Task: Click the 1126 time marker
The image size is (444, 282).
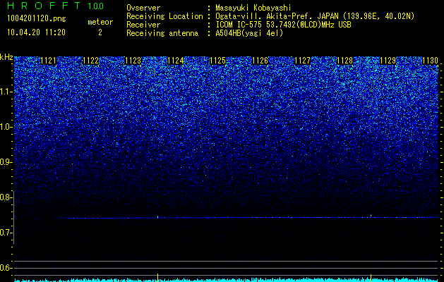Action: (260, 61)
